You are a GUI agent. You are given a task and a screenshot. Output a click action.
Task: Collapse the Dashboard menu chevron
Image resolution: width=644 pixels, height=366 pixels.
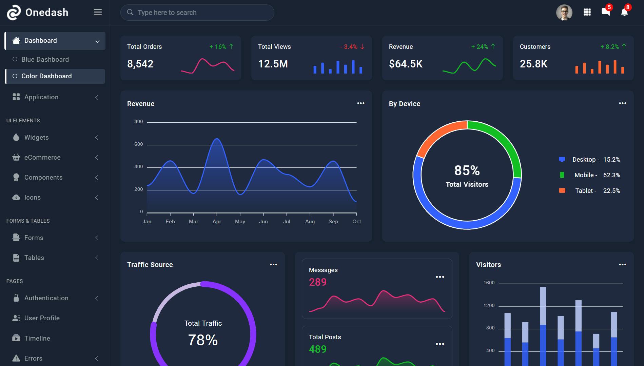tap(97, 41)
